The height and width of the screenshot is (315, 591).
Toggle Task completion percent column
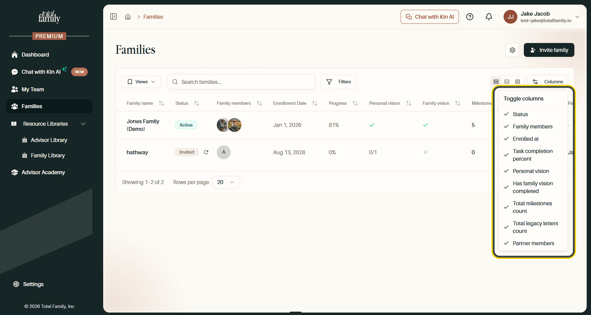pos(533,155)
